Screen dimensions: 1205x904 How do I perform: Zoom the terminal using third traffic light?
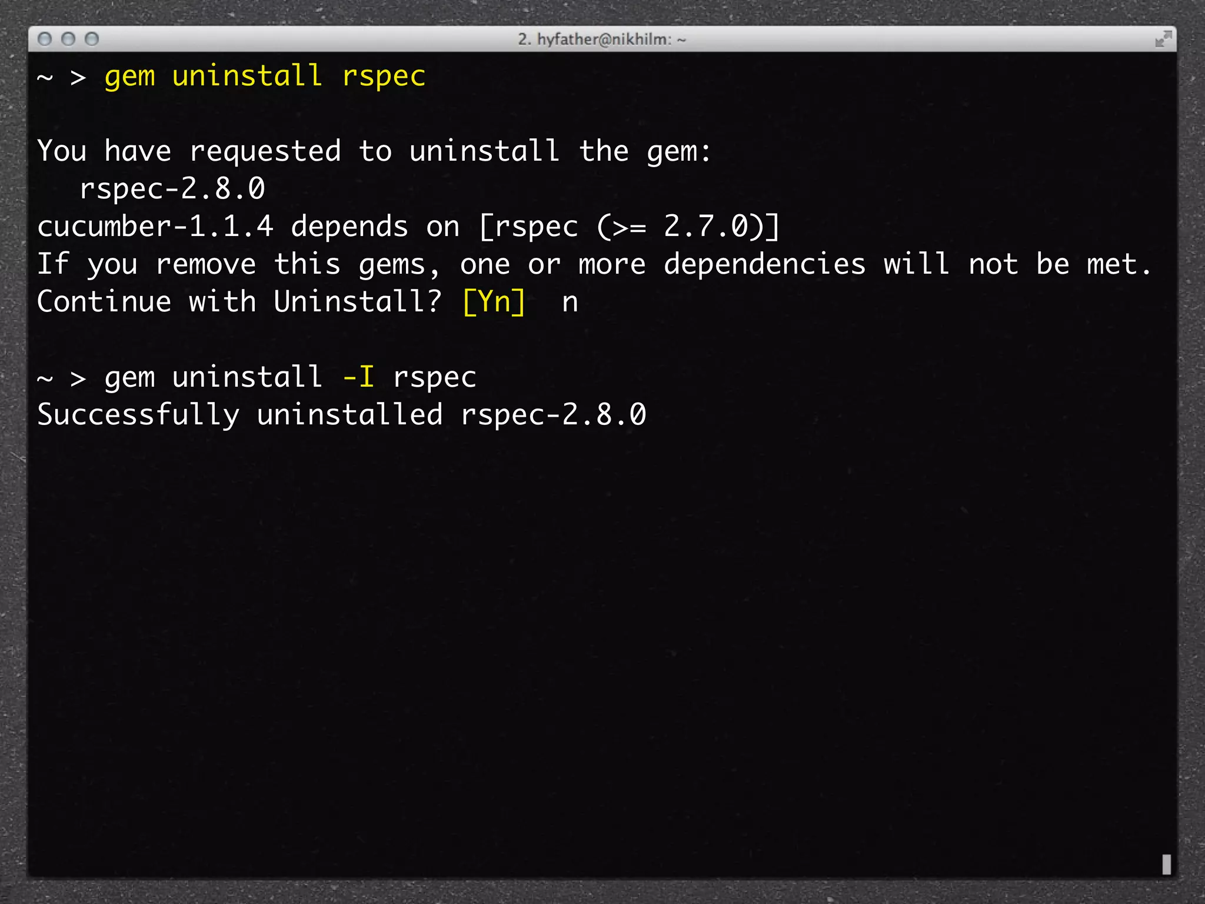tap(92, 39)
